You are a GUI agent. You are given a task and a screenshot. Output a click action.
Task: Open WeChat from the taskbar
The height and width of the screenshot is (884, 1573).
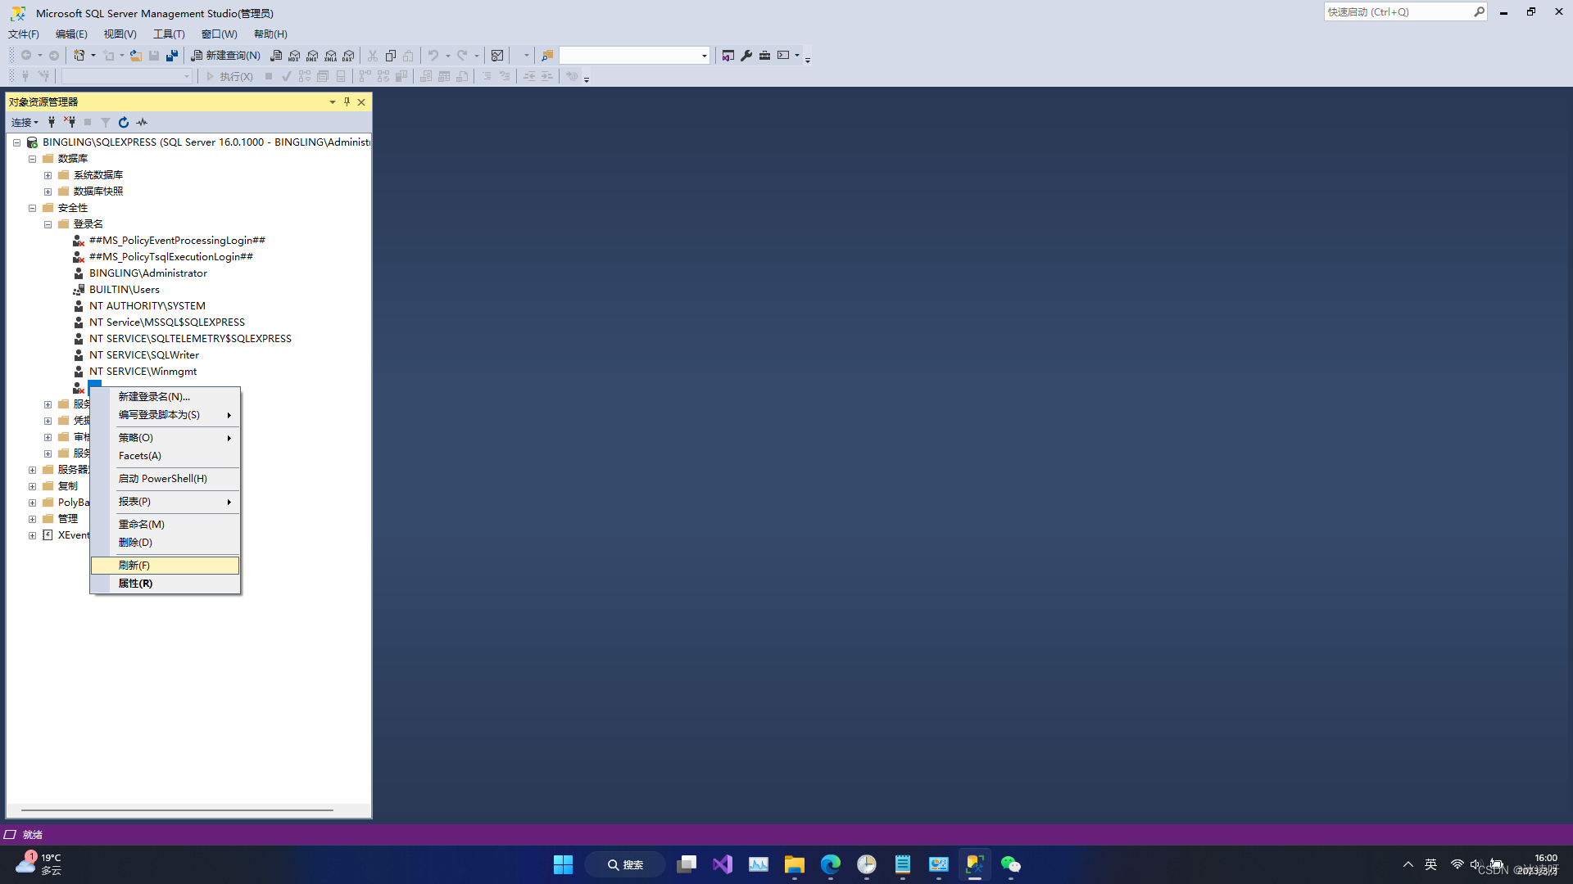point(1011,864)
